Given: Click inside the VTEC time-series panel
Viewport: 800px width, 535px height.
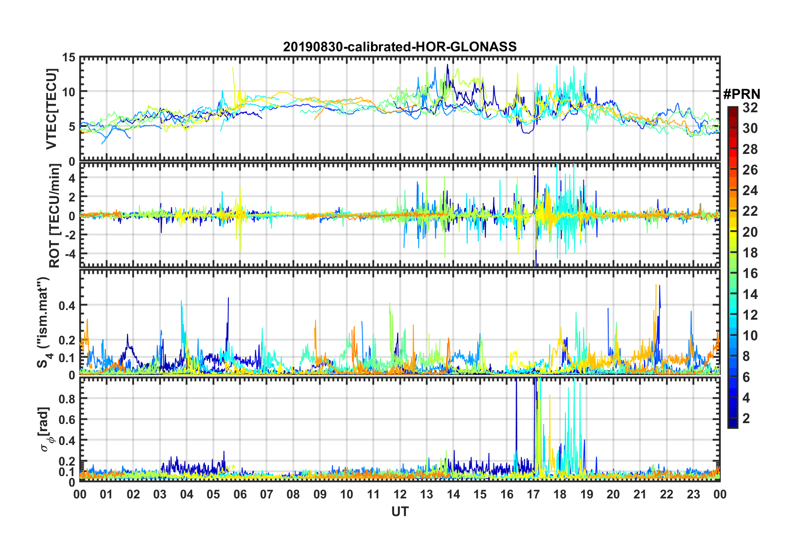Looking at the screenshot, I should tap(400, 109).
